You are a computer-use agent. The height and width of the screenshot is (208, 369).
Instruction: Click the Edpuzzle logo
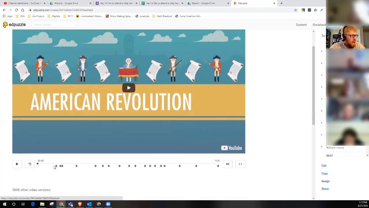[14, 25]
